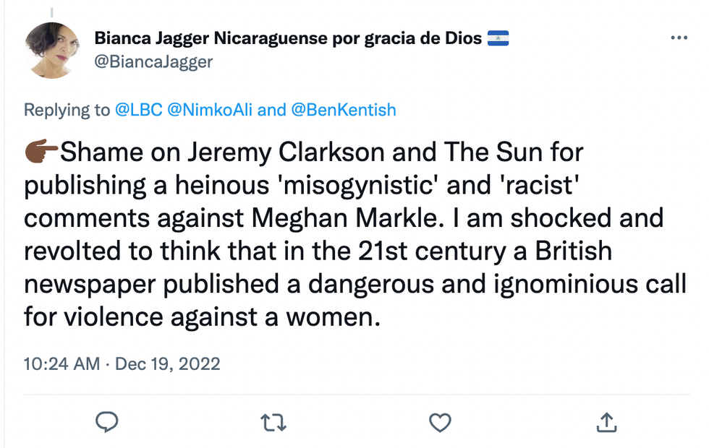Screen dimensions: 709x448
Task: Open the three-dot more options menu
Action: click(x=679, y=38)
